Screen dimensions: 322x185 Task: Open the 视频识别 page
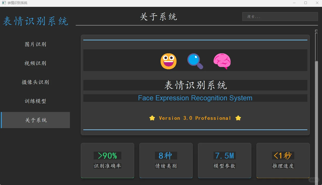point(35,63)
